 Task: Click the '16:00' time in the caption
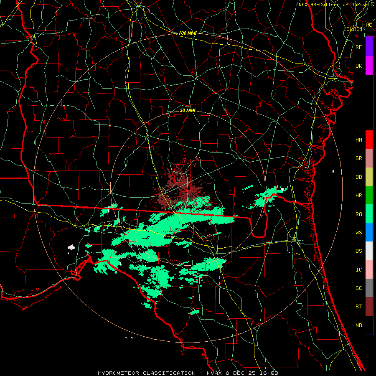[x=269, y=373]
